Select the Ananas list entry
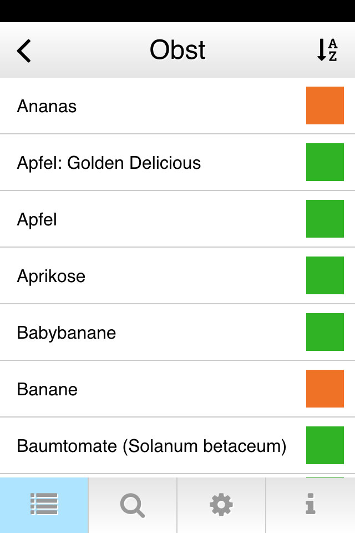Image resolution: width=355 pixels, height=533 pixels. [177, 105]
